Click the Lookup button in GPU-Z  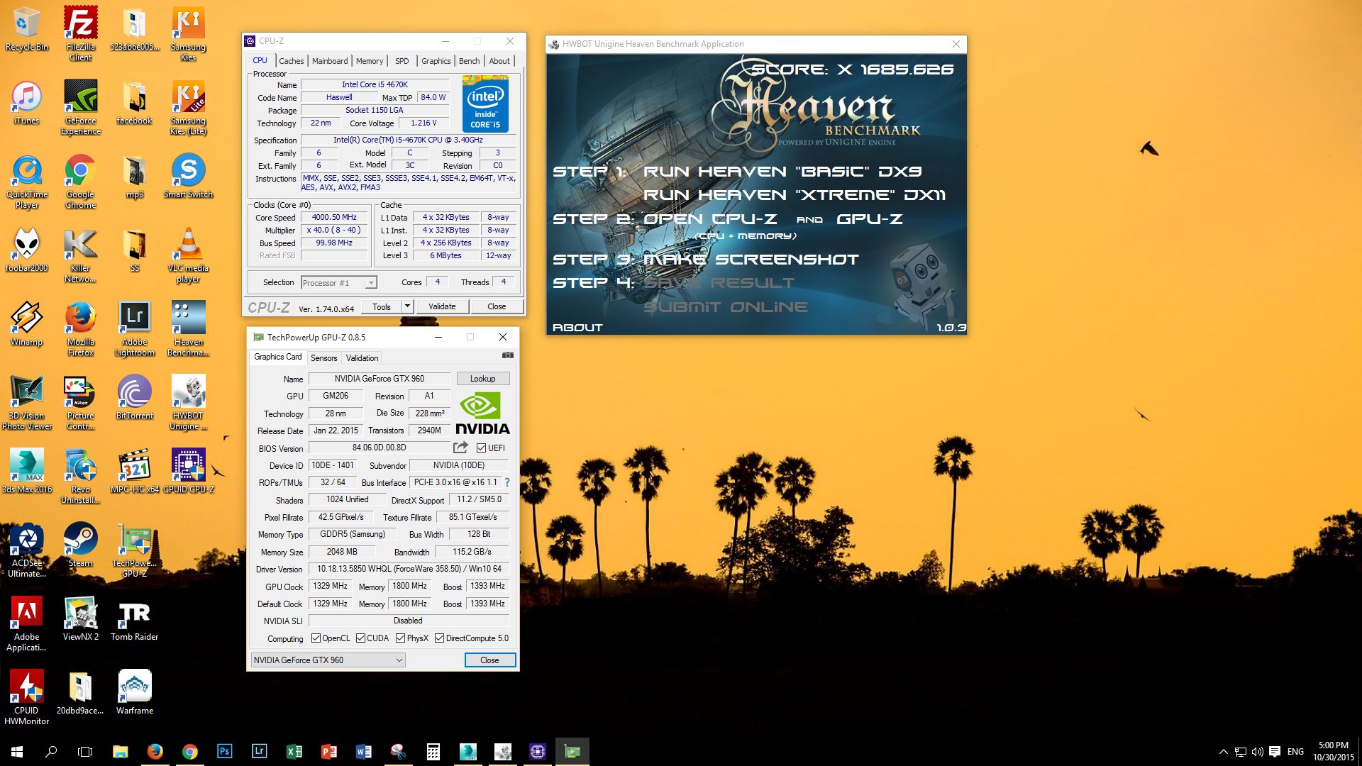(x=482, y=379)
